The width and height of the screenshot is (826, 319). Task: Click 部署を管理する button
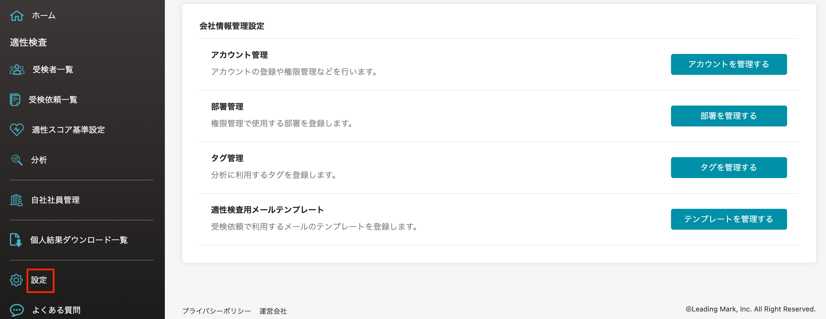(728, 116)
